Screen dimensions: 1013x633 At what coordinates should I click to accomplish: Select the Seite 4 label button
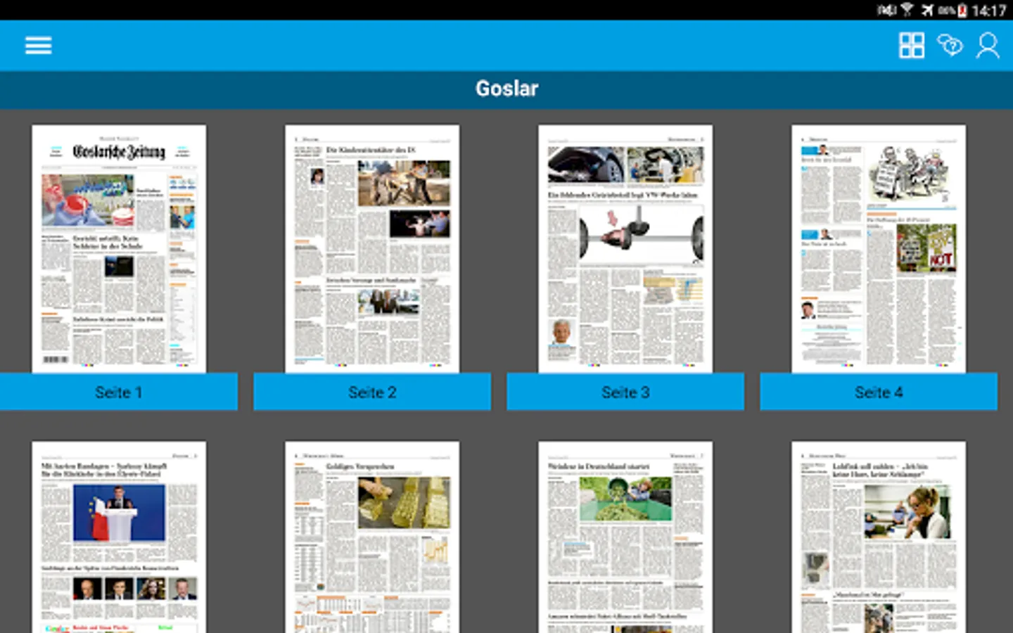(x=879, y=392)
